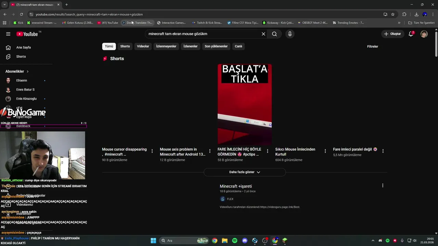The image size is (438, 246).
Task: Close the minecraft tam ekran tab
Action: [58, 5]
